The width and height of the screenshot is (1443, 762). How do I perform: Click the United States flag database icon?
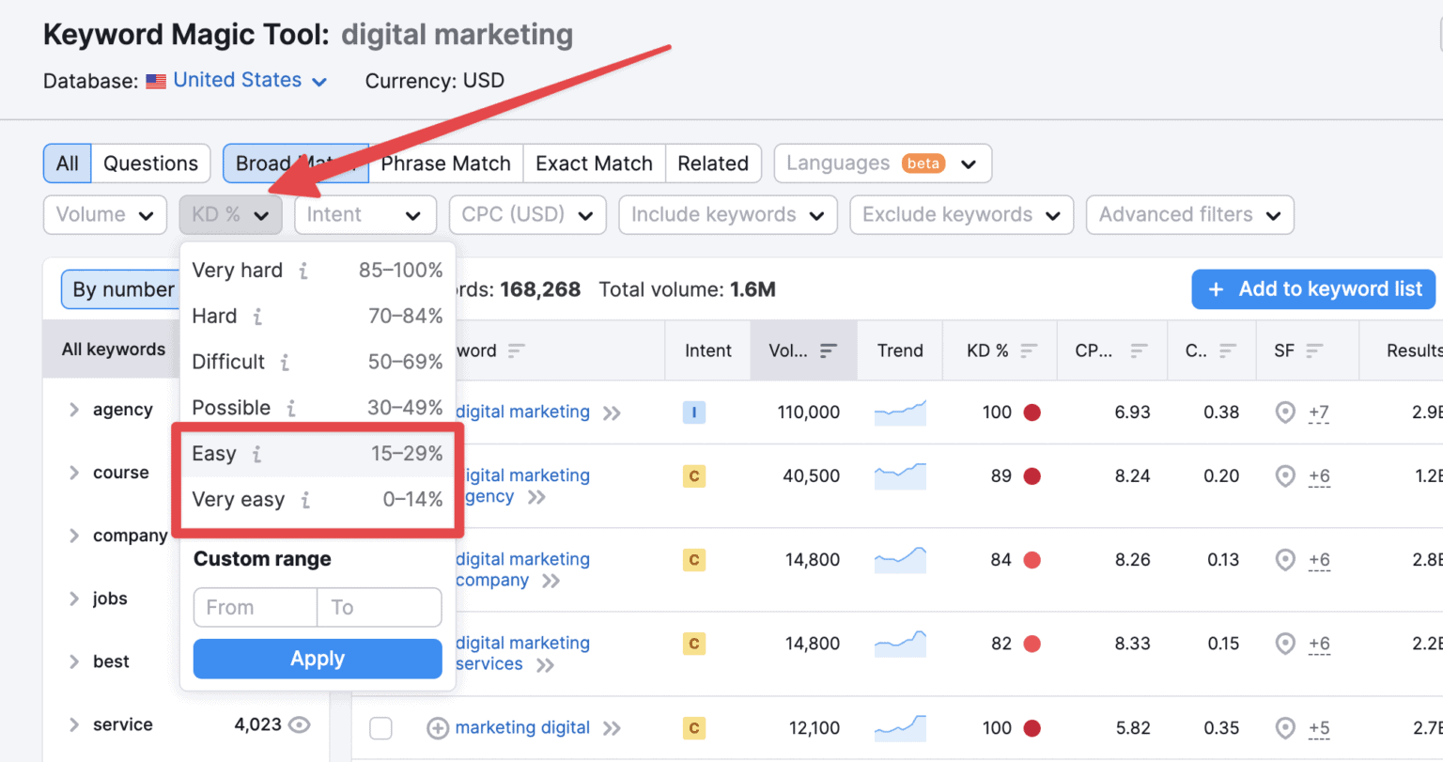155,81
